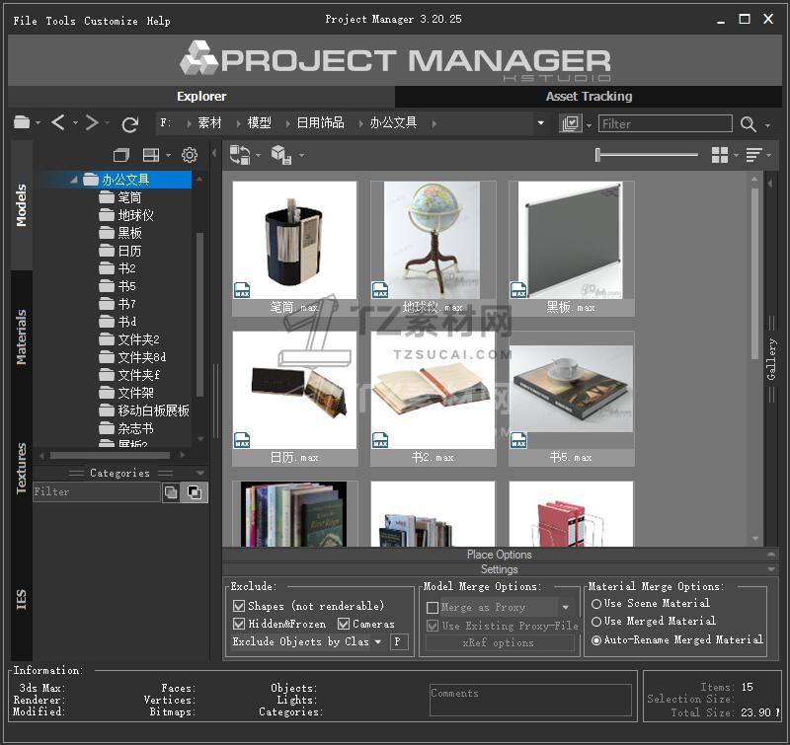
Task: Click the collapse-all windows icon above tree
Action: 121,155
